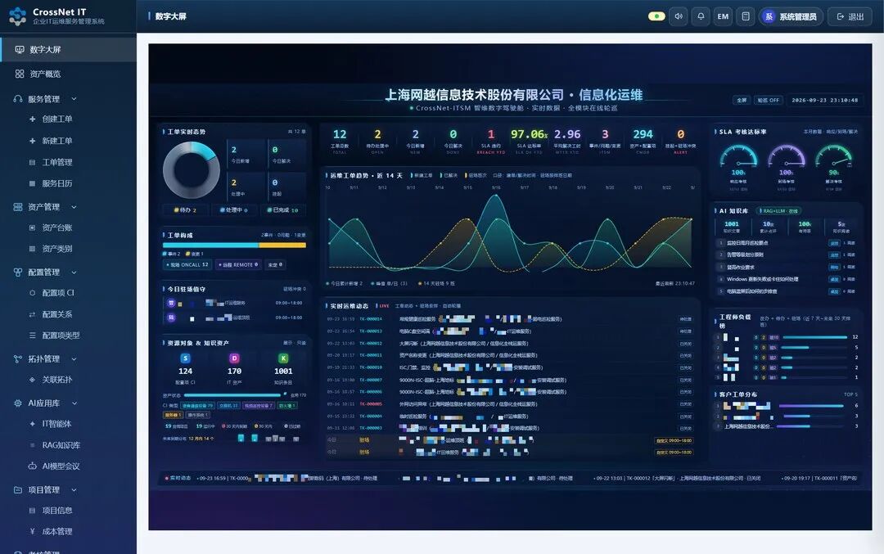
Task: Toggle the yellow theme switch in top bar
Action: (x=656, y=16)
